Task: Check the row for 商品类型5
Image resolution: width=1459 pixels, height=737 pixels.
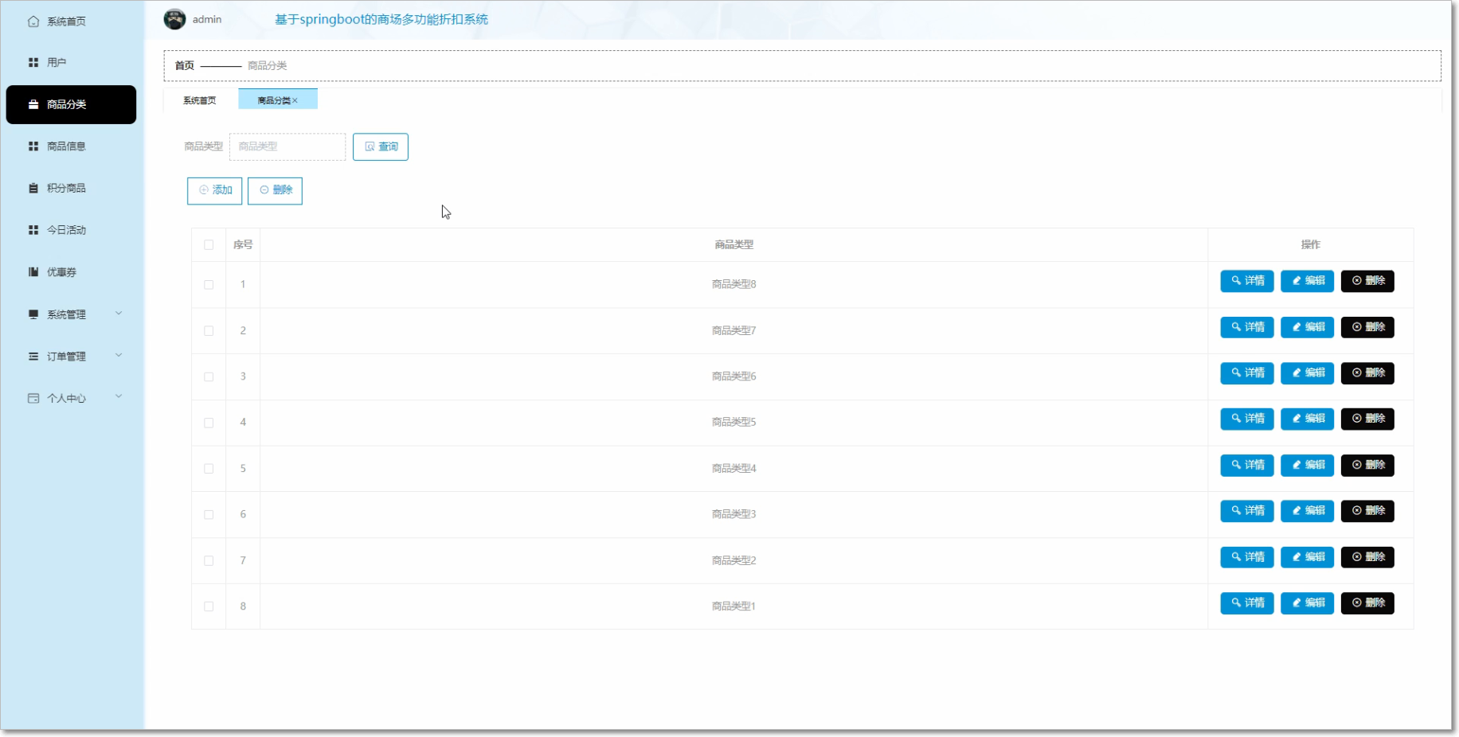Action: click(x=209, y=423)
